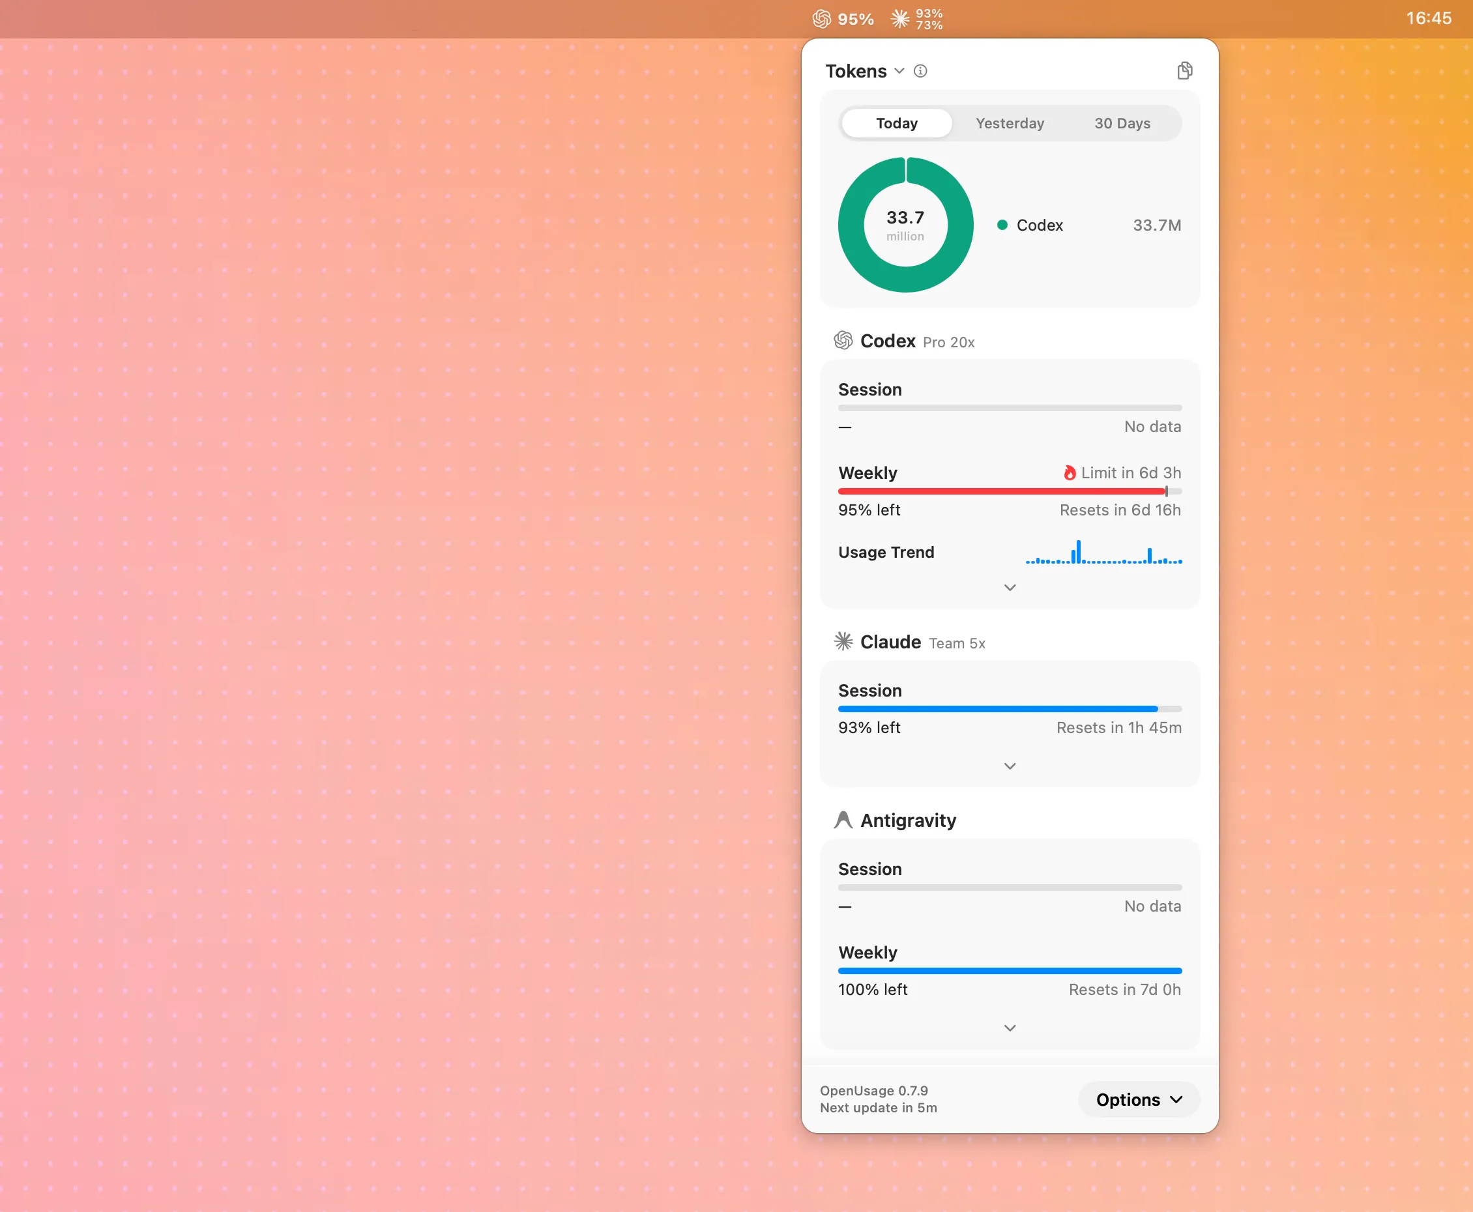This screenshot has height=1212, width=1473.
Task: Click the 16:45 menu bar clock
Action: pos(1428,18)
